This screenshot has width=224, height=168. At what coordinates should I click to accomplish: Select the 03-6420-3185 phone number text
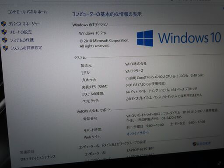click(171, 117)
